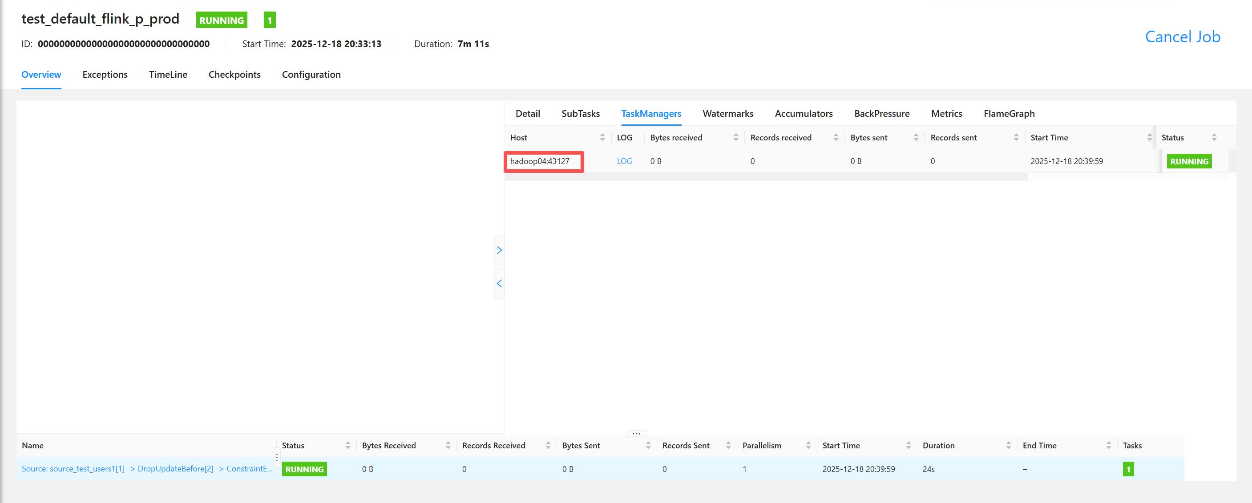Sort TaskManagers table by Start Time
1252x503 pixels.
point(1149,137)
